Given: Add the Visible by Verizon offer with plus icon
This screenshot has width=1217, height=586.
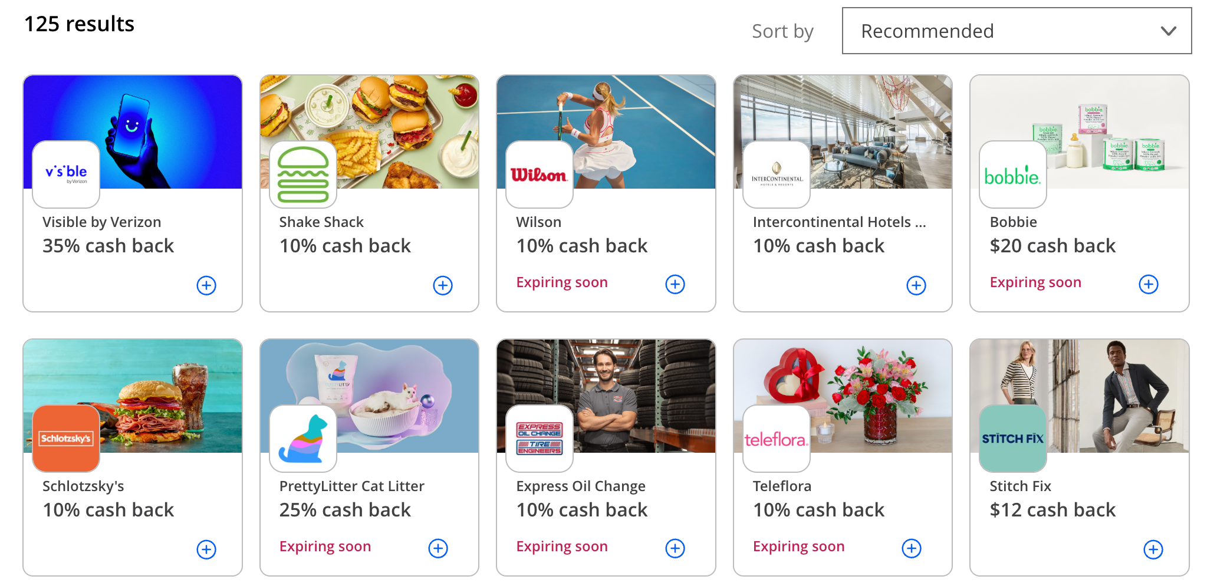Looking at the screenshot, I should click(206, 285).
